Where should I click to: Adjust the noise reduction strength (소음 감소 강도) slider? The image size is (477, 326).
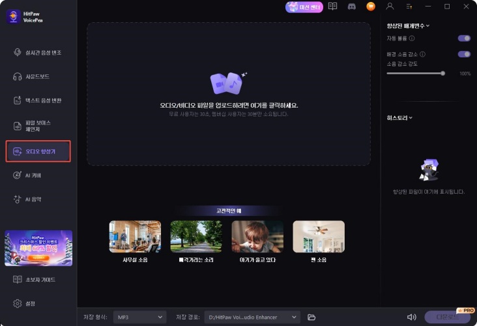416,74
